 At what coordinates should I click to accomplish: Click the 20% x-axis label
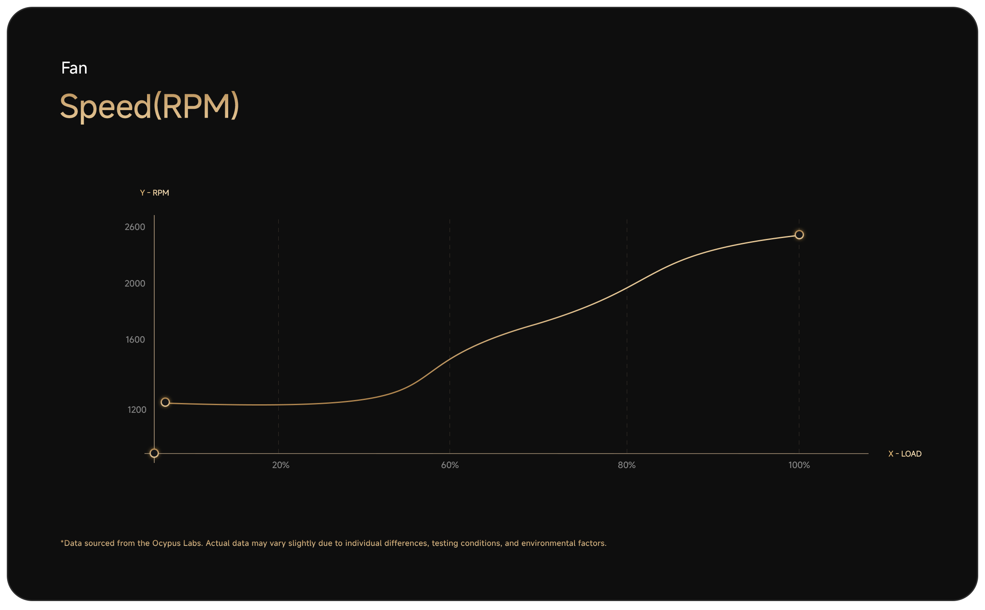tap(280, 465)
